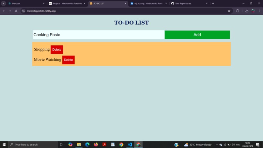Open the Notepad-style app on taskbar
The image size is (263, 148).
pyautogui.click(x=113, y=144)
